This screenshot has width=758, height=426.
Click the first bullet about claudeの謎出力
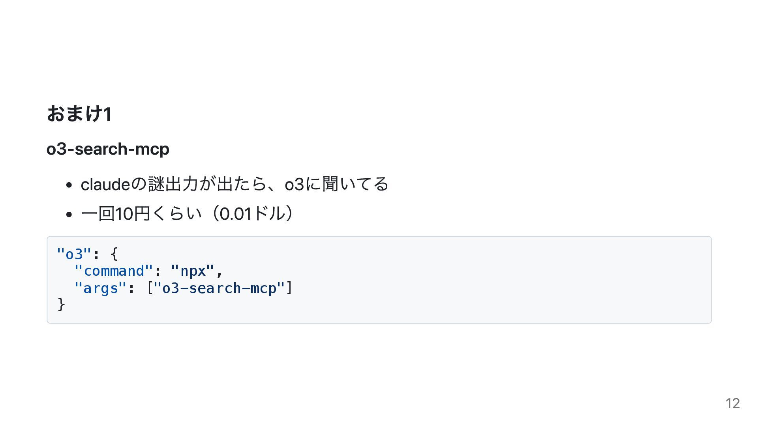coord(235,184)
